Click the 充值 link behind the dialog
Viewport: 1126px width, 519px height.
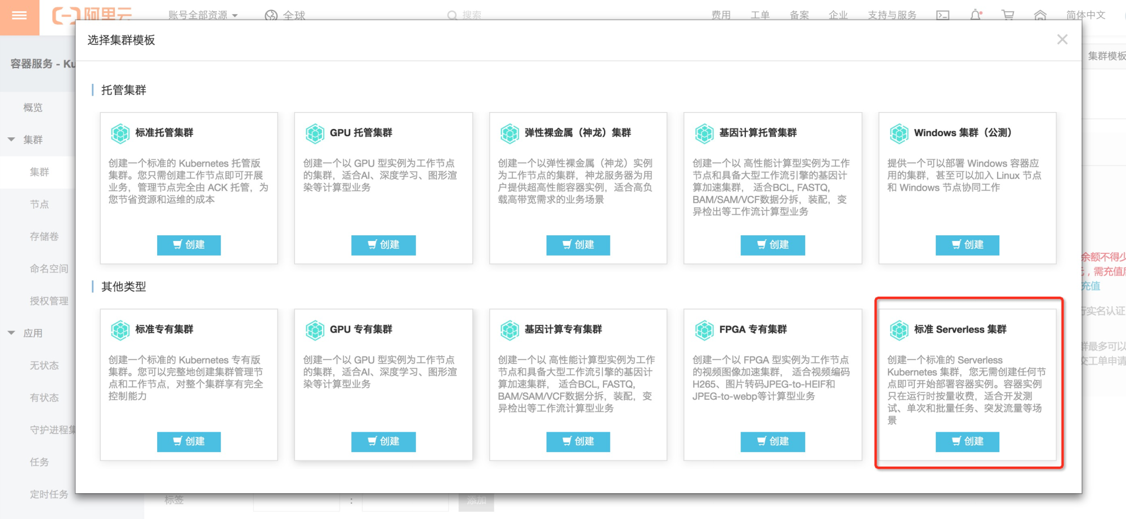[1091, 286]
